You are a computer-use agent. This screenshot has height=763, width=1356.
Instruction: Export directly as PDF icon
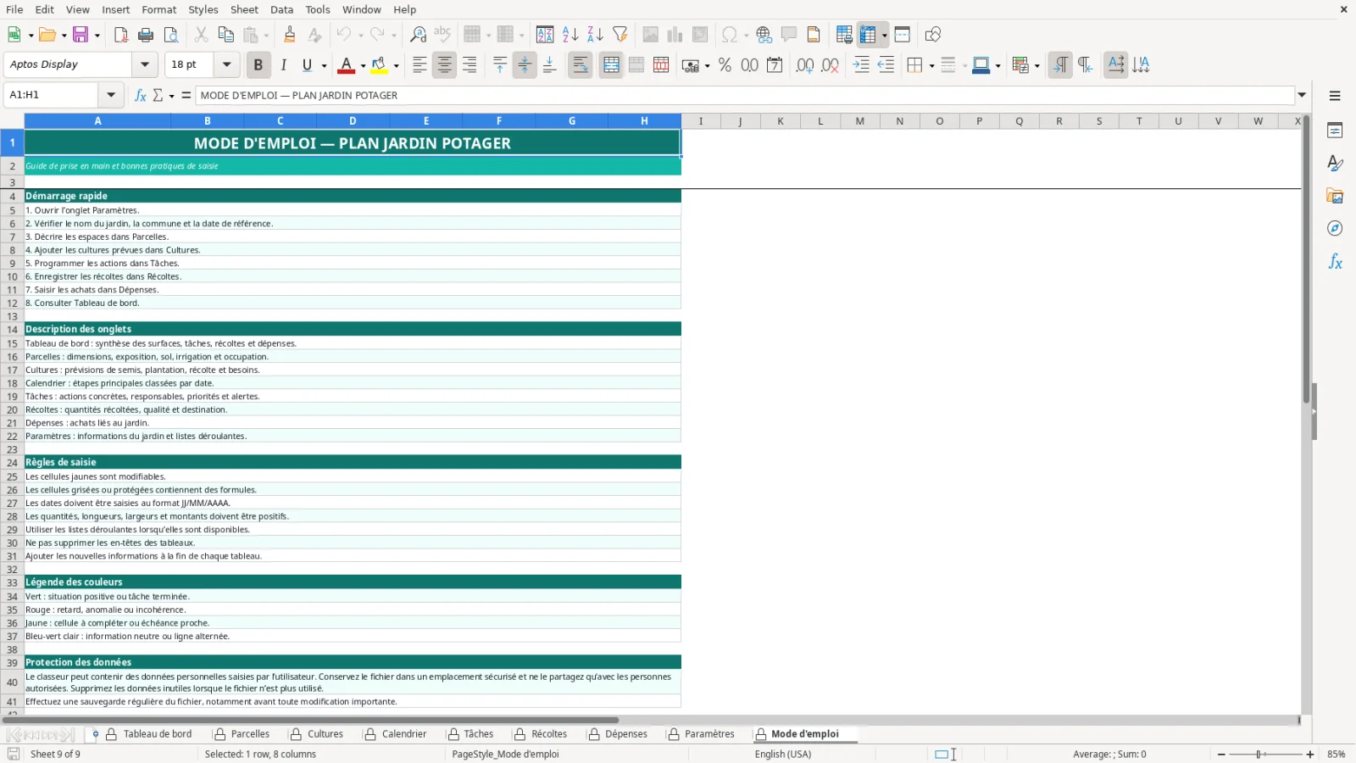point(120,35)
